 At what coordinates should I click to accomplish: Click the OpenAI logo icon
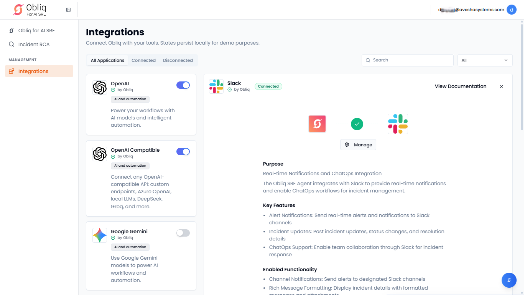100,88
